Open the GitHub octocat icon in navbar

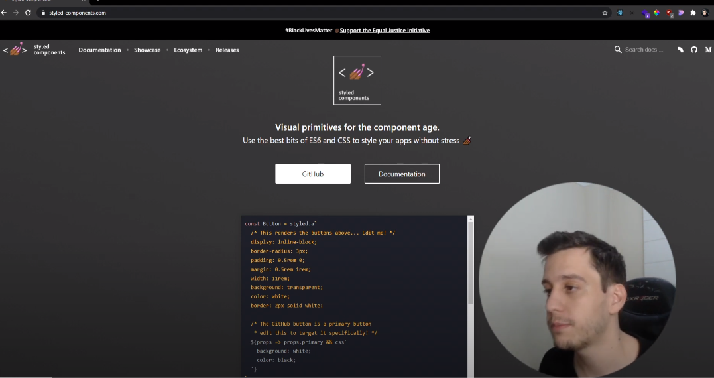(694, 50)
